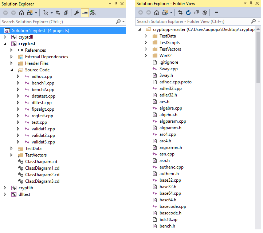Viewport: 263px width, 233px height.
Task: Open switch views dropdown arrow in left panel
Action: pyautogui.click(x=36, y=13)
